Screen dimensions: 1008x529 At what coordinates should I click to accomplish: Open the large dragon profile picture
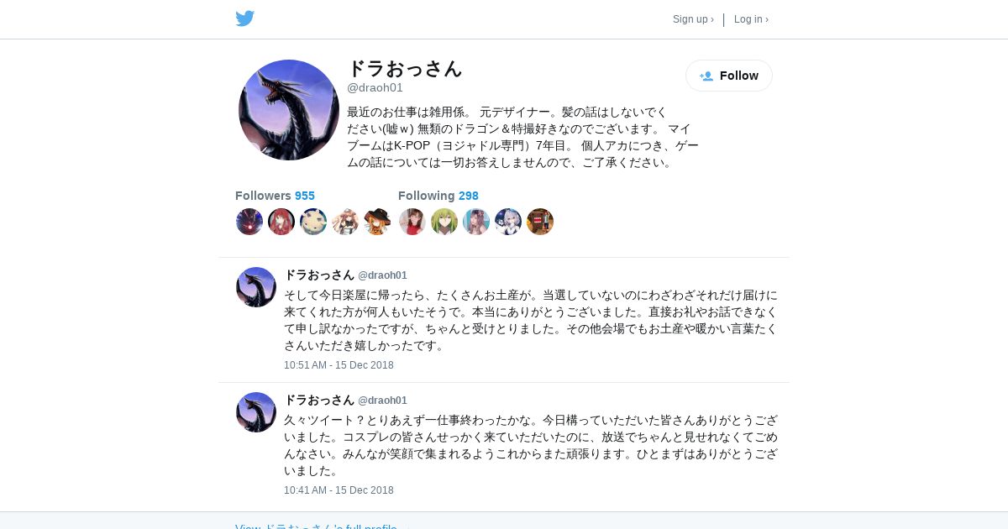tap(289, 110)
